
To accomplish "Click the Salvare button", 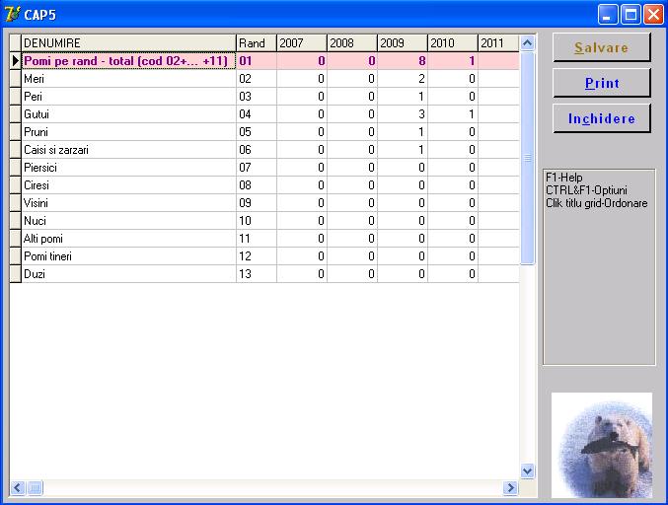I will [x=601, y=47].
